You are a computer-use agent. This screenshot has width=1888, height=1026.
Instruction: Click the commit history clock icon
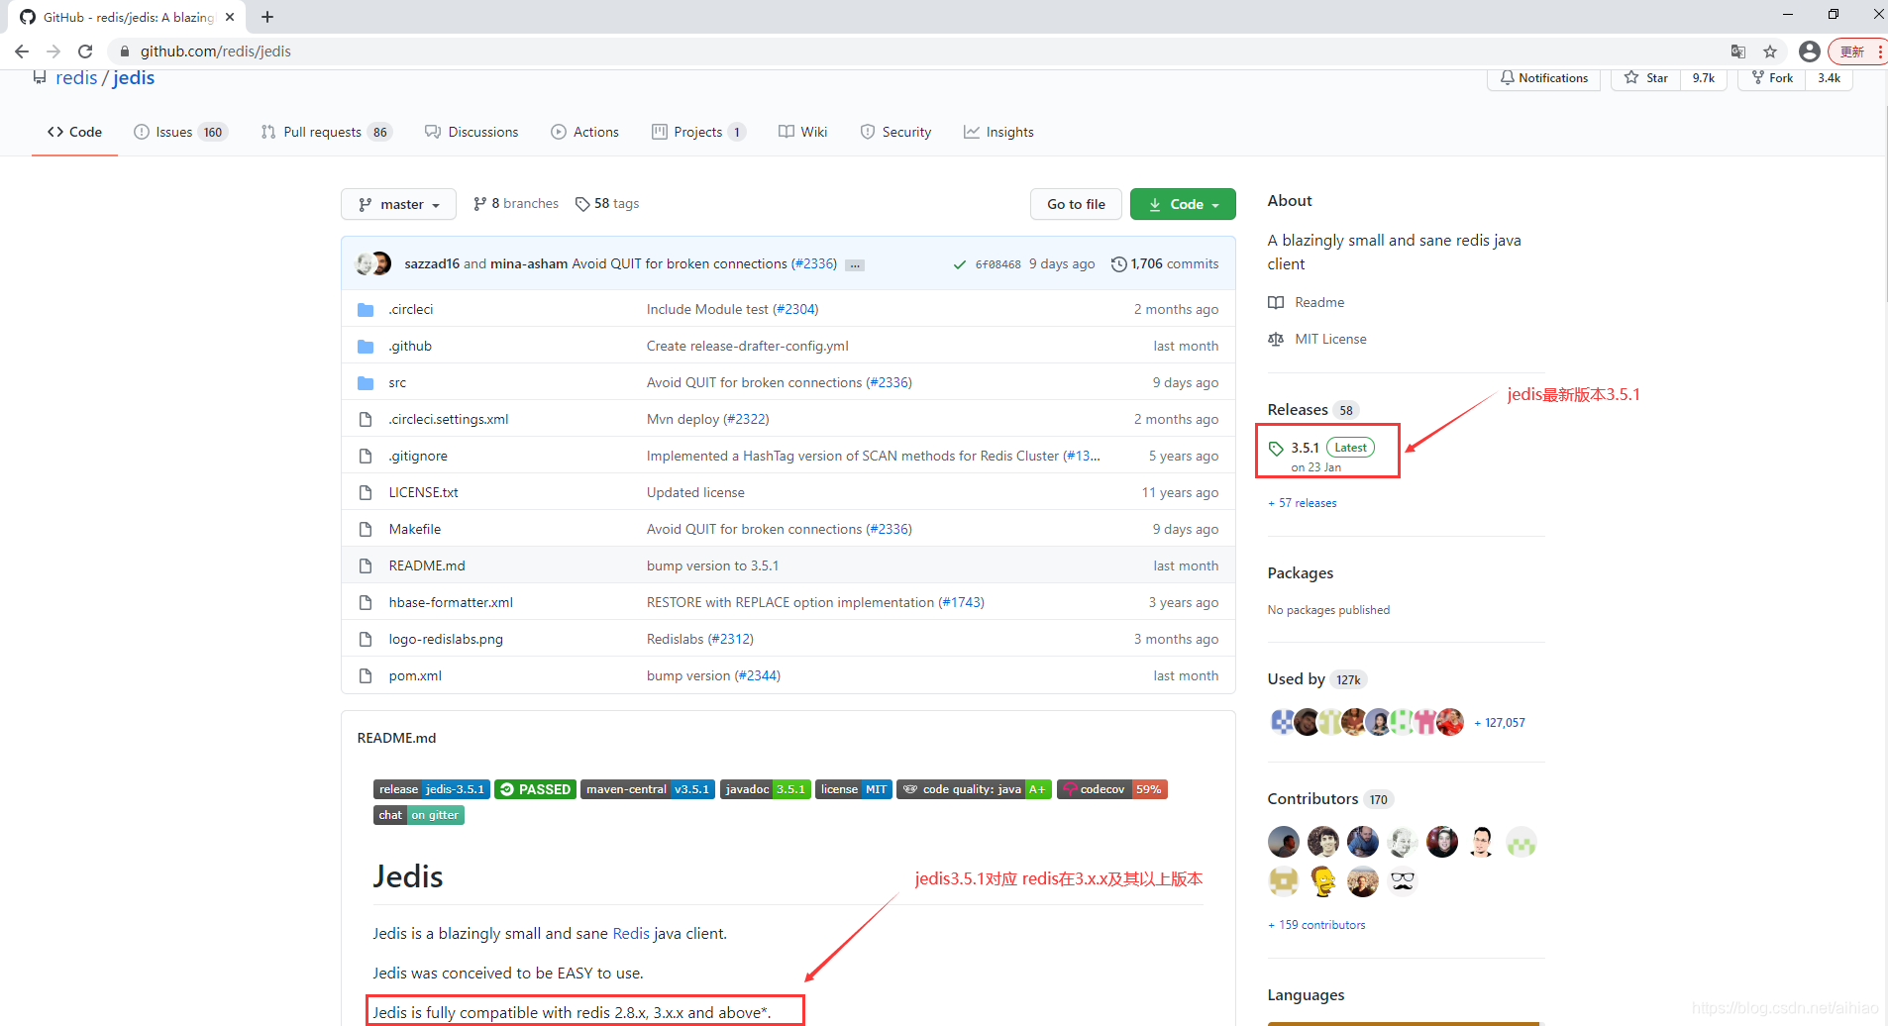click(x=1119, y=264)
